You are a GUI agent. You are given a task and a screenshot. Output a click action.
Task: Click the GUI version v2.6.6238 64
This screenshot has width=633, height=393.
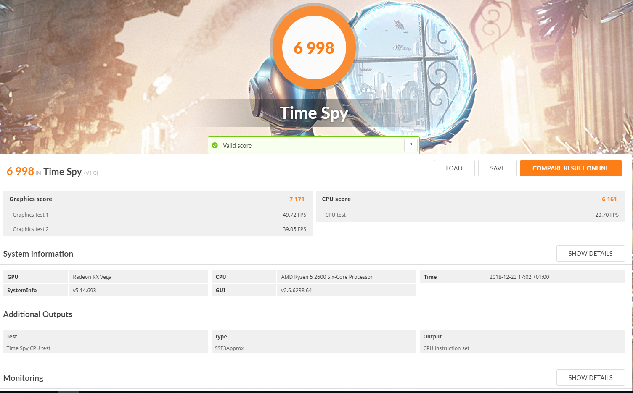[297, 290]
